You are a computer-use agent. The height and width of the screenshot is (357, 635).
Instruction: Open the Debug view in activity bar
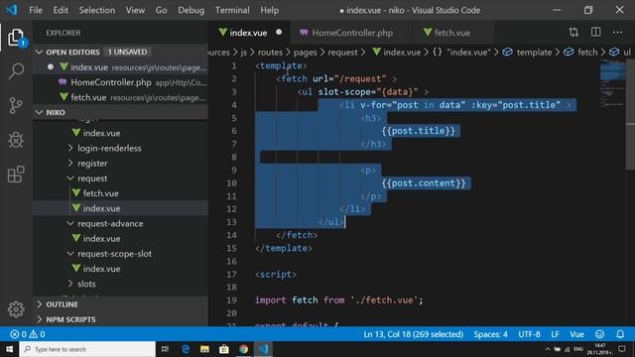click(16, 140)
